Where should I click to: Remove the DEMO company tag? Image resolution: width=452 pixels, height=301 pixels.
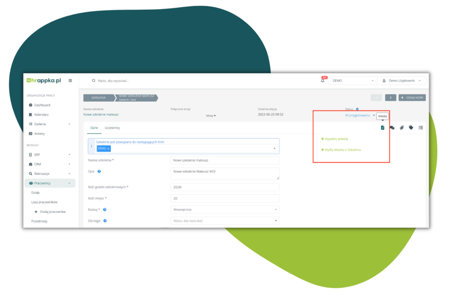pyautogui.click(x=109, y=149)
